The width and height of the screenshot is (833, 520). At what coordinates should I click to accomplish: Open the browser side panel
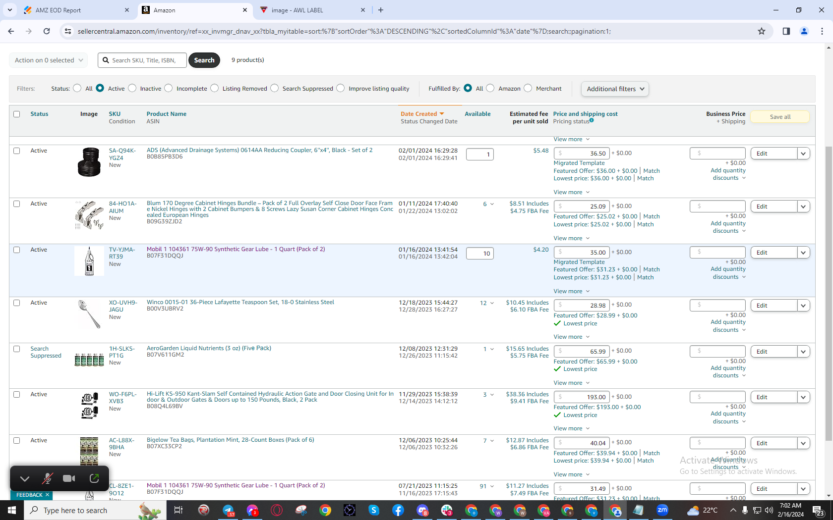[786, 31]
